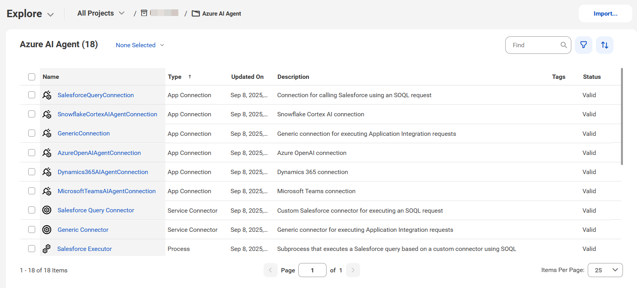Open the None Selected dropdown
The width and height of the screenshot is (637, 288).
[140, 45]
